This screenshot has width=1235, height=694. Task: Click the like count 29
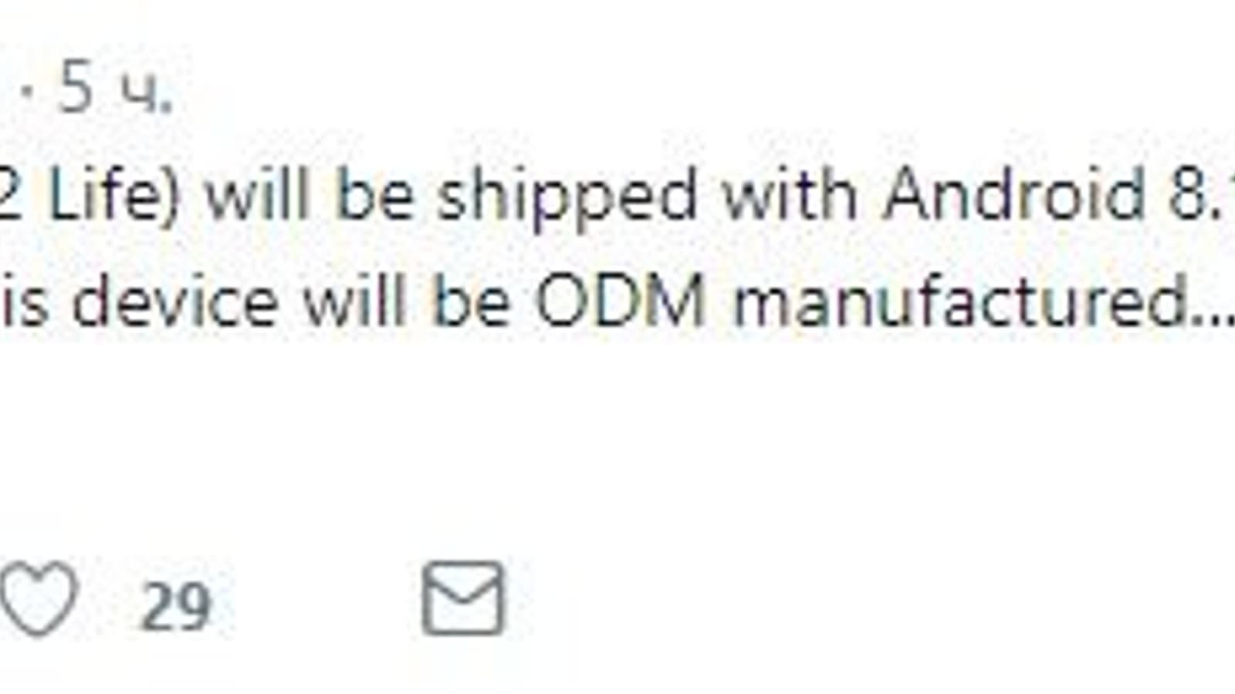pyautogui.click(x=174, y=607)
